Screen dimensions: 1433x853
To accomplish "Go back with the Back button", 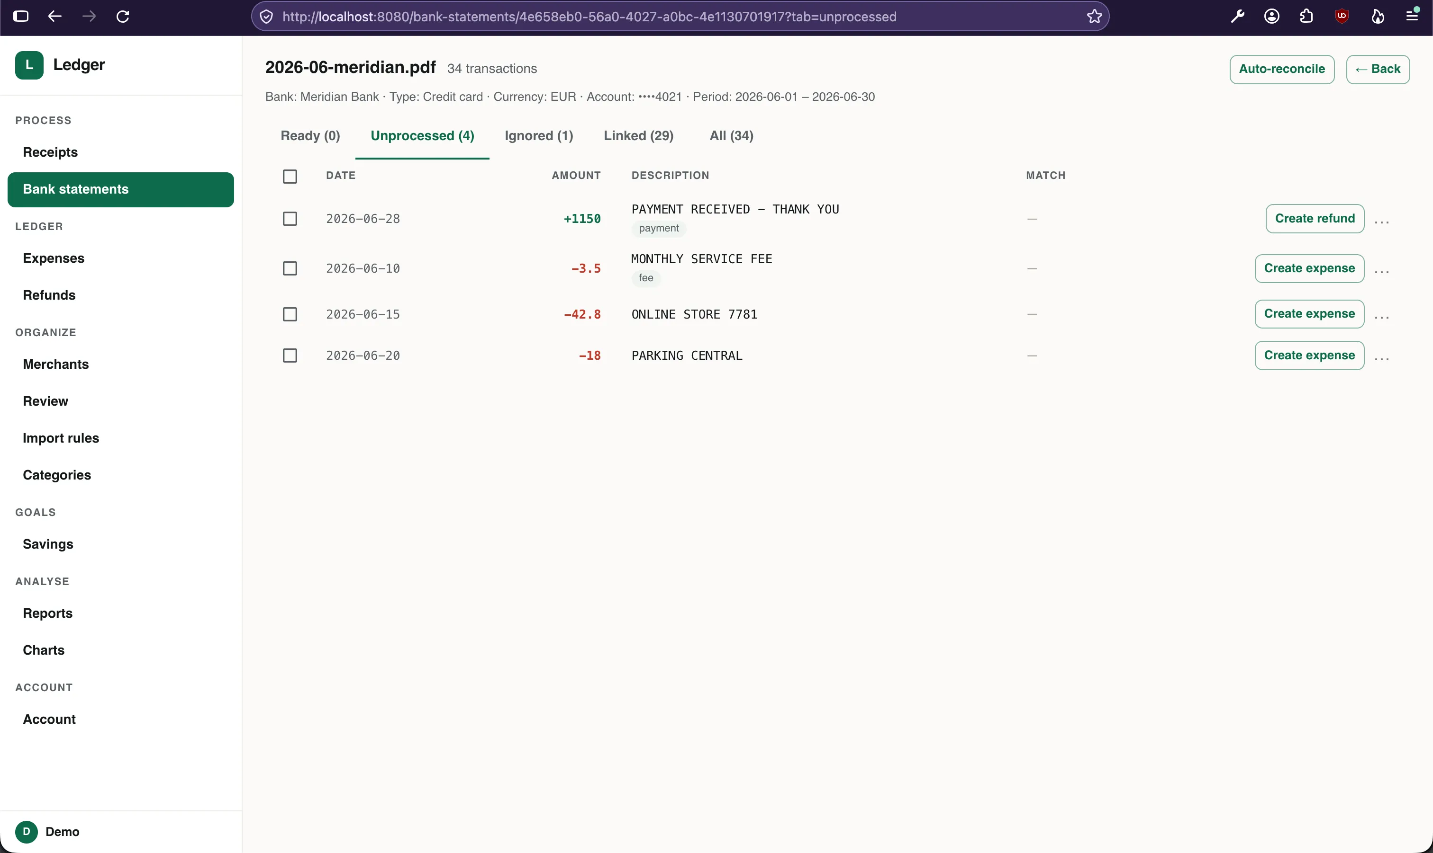I will pos(1378,70).
